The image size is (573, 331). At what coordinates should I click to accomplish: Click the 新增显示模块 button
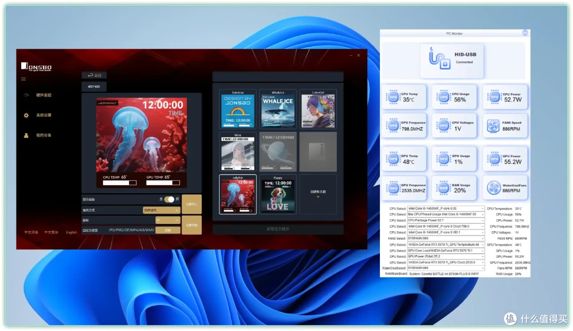coord(277,229)
